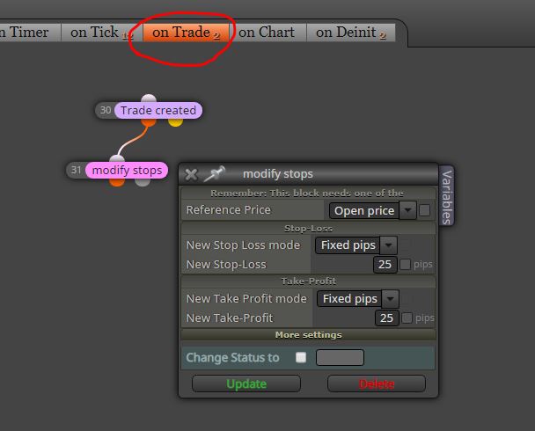Image resolution: width=535 pixels, height=431 pixels.
Task: Click the Trade created orange output connector
Action: (149, 121)
